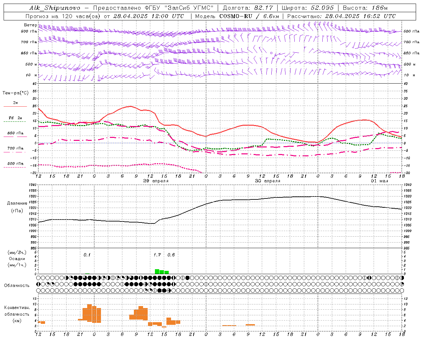Click the 1040 value on the left pressure axis

[x=33, y=185]
